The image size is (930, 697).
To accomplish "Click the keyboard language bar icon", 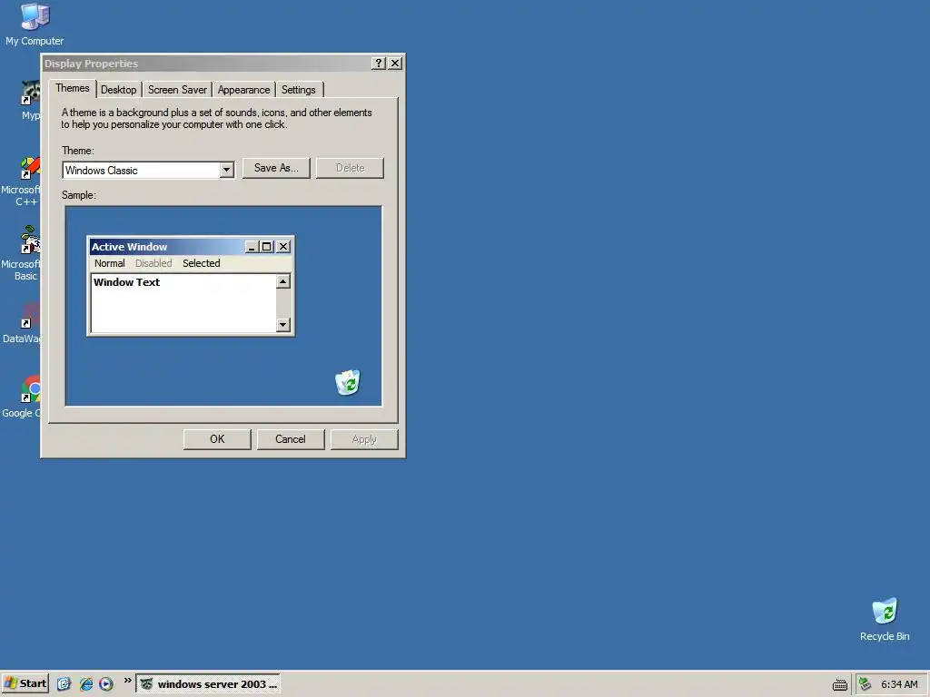I will click(x=840, y=684).
